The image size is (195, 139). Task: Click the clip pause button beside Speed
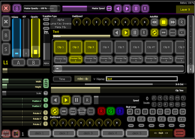[76, 100]
